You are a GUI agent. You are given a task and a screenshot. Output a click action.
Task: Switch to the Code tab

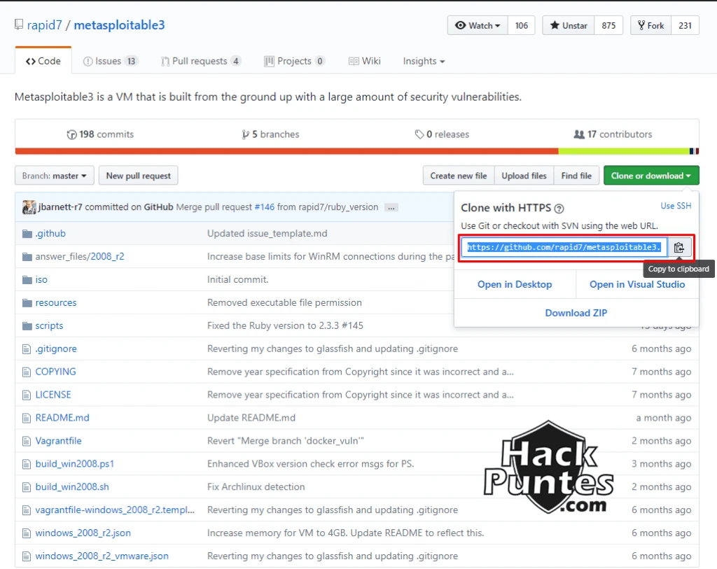[x=43, y=61]
